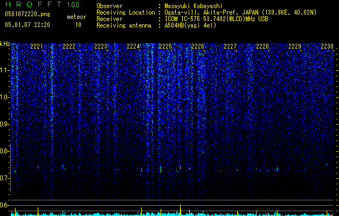Click the 2223 time marker
339x216 pixels.
pyautogui.click(x=101, y=46)
